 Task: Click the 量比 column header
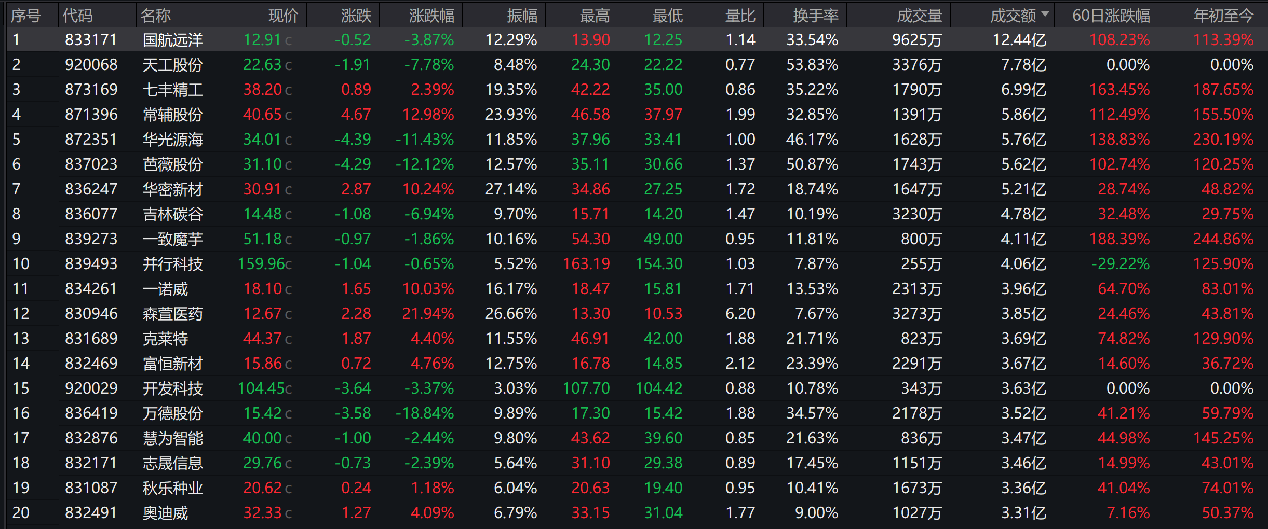(x=740, y=16)
